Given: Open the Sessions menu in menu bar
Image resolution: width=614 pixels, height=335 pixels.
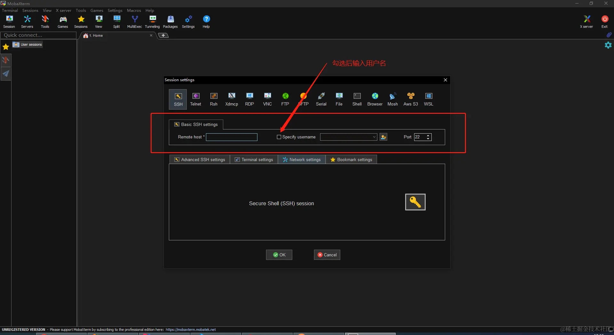Looking at the screenshot, I should (x=30, y=11).
